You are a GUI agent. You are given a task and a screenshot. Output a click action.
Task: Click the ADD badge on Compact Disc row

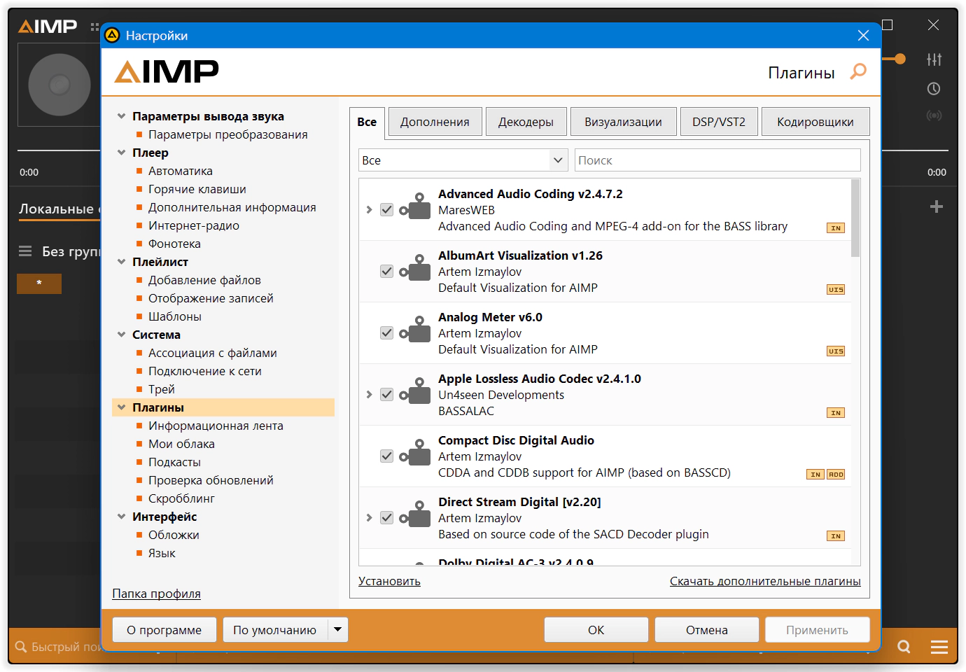836,475
